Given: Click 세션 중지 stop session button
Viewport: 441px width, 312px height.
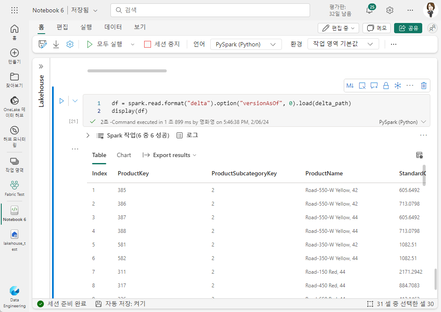Looking at the screenshot, I should click(x=162, y=44).
